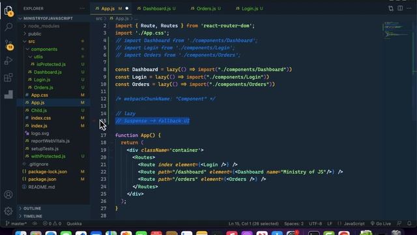Open the Manage gear icon
417x235 pixels.
pyautogui.click(x=8, y=211)
